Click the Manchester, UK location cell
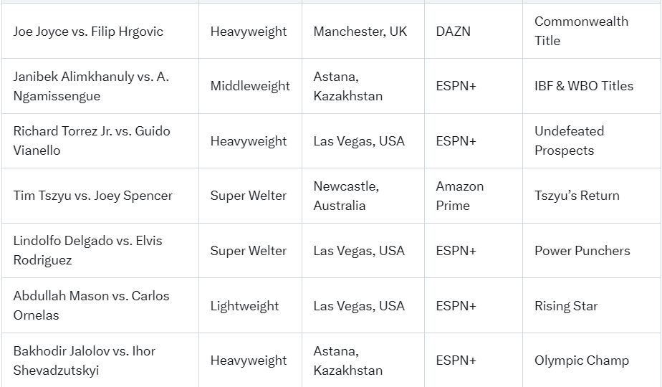This screenshot has height=387, width=662. [360, 32]
